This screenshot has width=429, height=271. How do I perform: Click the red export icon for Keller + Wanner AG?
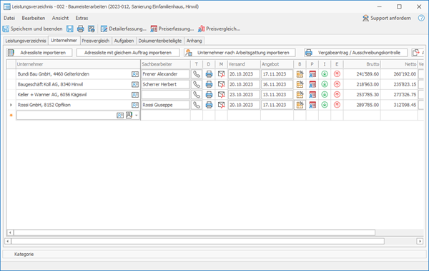(x=337, y=95)
